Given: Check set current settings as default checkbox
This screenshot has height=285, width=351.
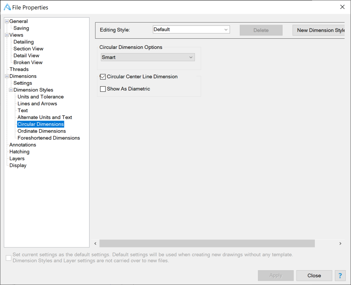Looking at the screenshot, I should (x=8, y=258).
